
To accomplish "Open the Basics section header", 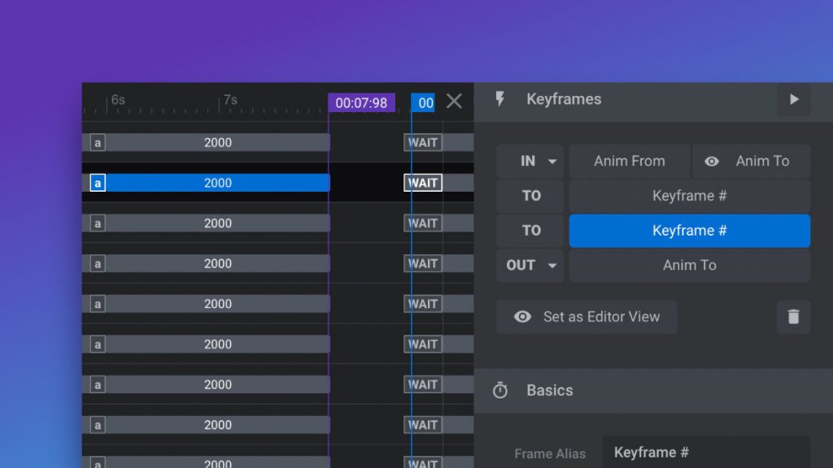I will [550, 390].
